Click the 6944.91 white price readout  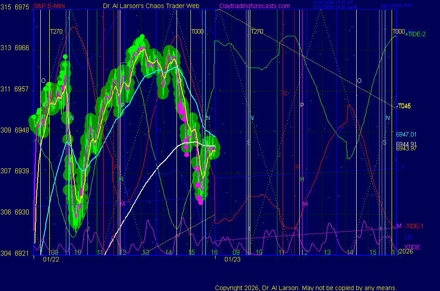click(x=406, y=144)
